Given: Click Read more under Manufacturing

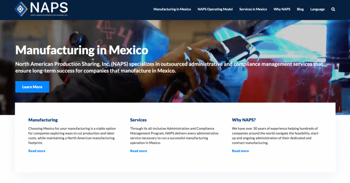Looking at the screenshot, I should pos(37,151).
